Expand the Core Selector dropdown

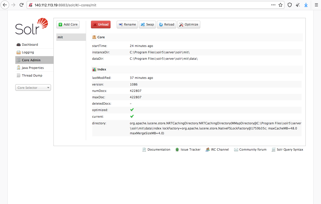click(x=33, y=88)
